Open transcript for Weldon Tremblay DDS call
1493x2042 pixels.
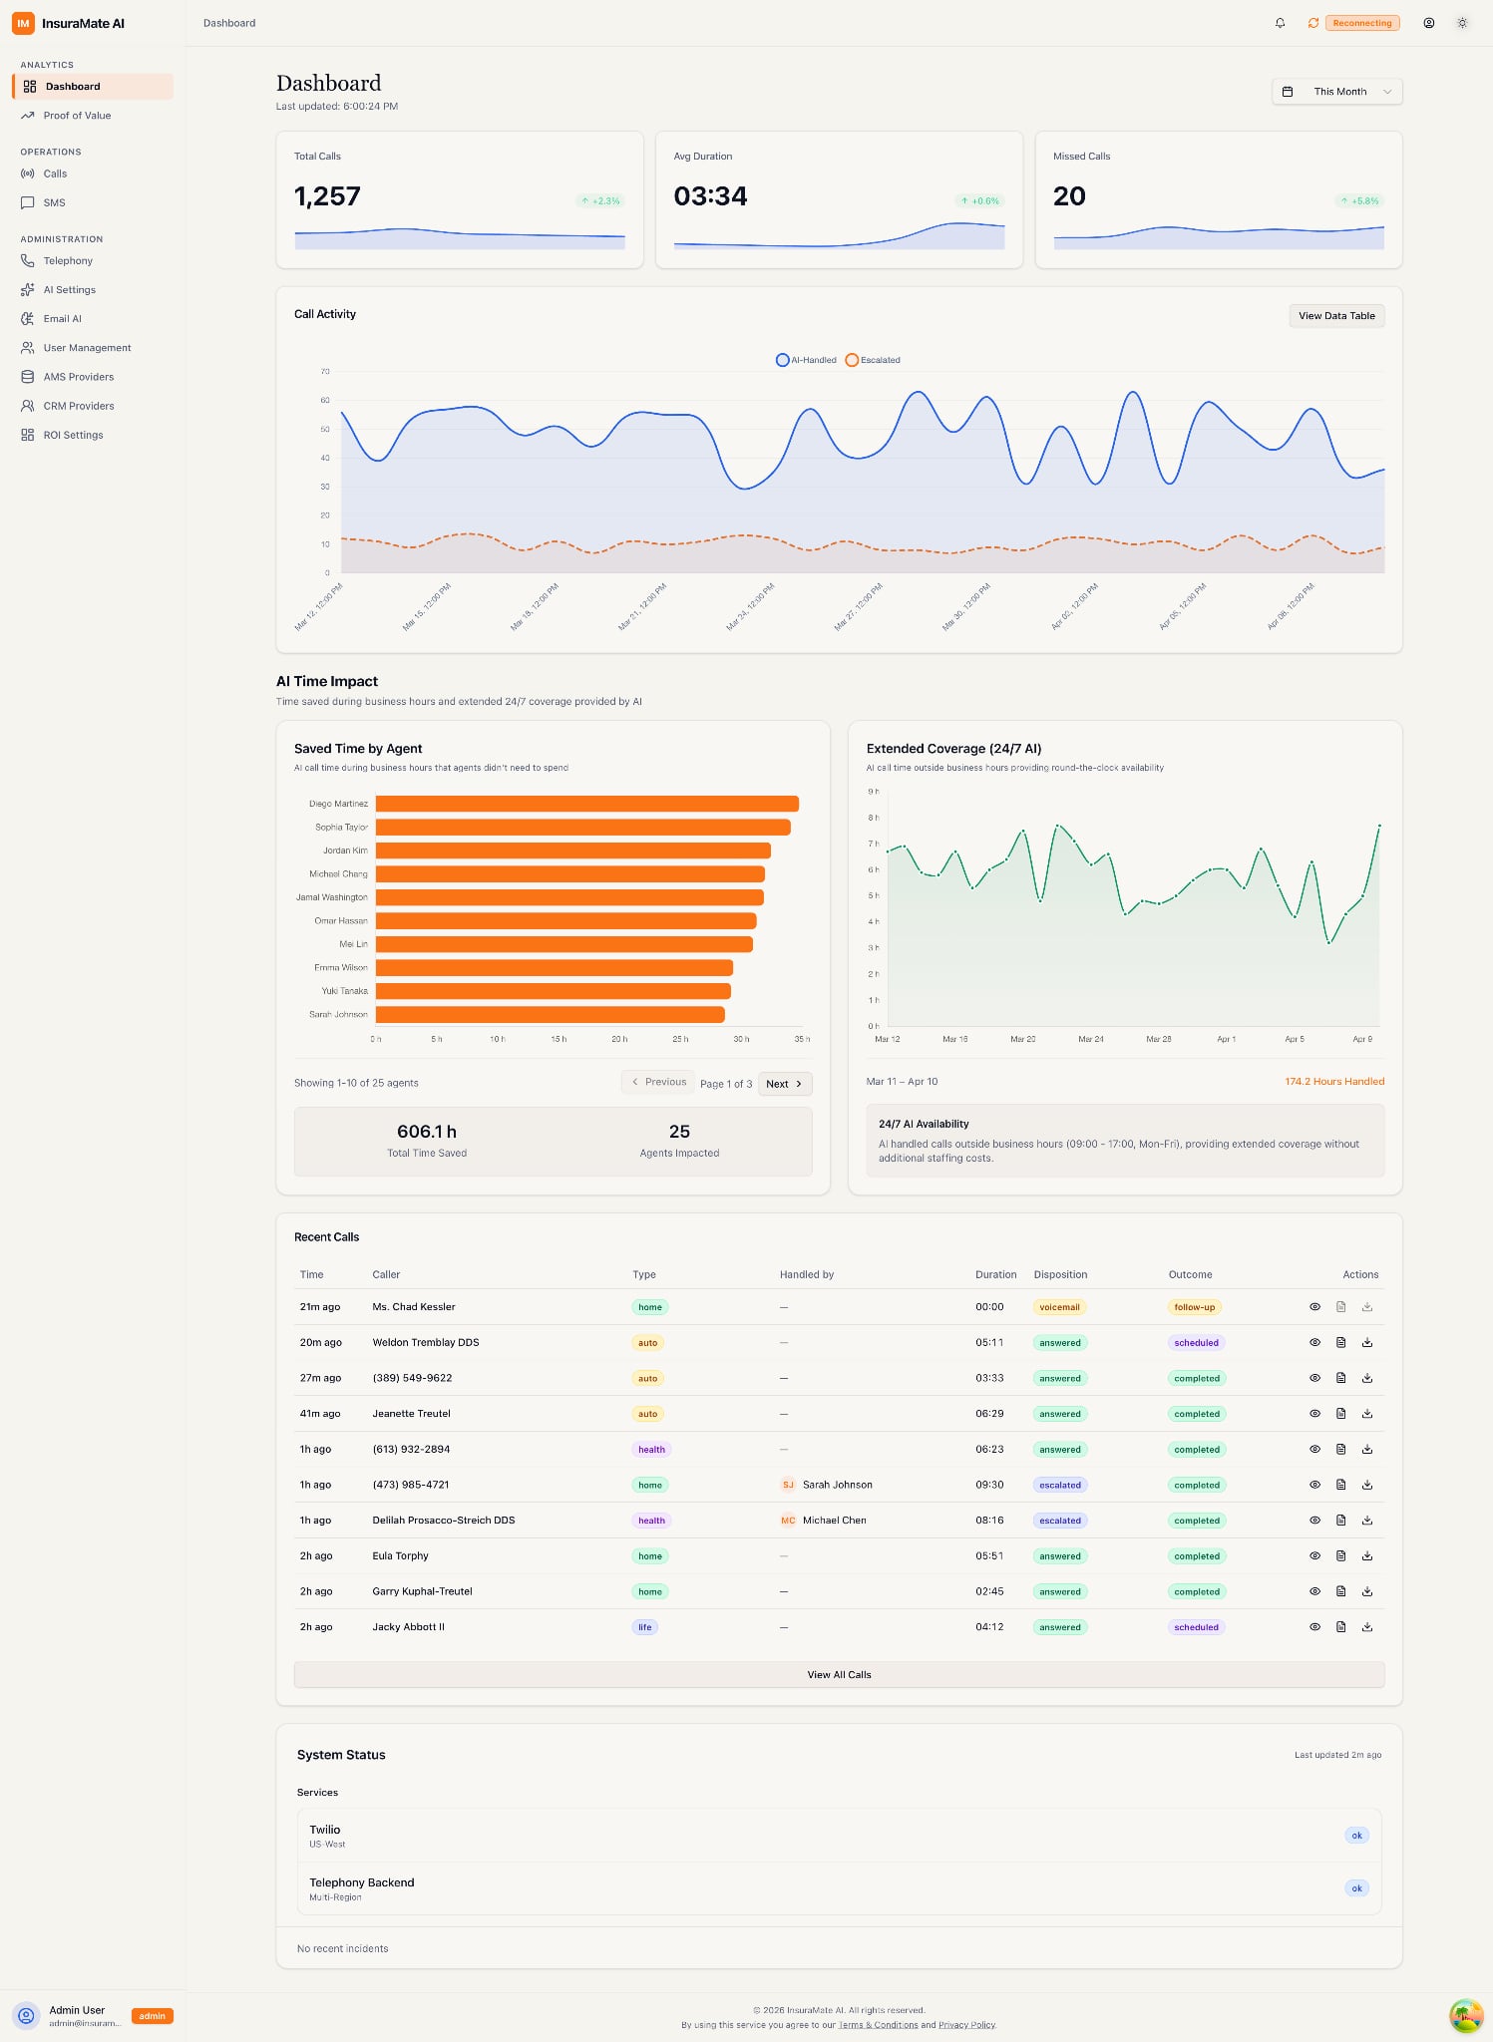pos(1341,1343)
